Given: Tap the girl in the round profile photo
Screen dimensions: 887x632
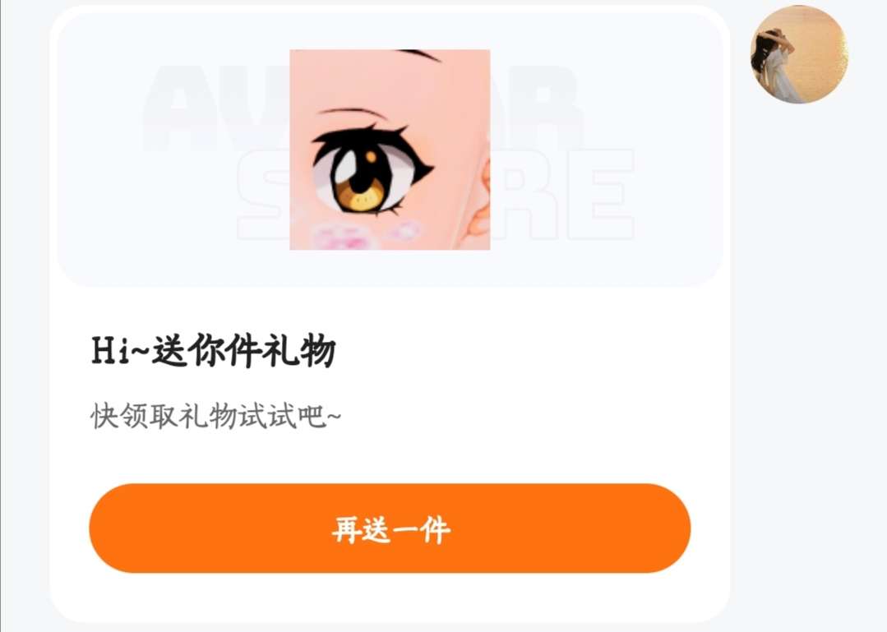Looking at the screenshot, I should (775, 62).
